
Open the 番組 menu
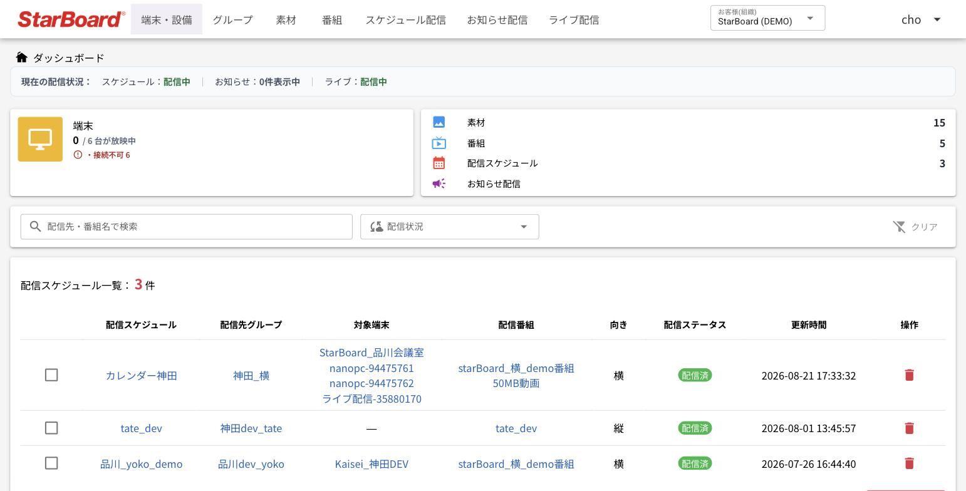332,19
